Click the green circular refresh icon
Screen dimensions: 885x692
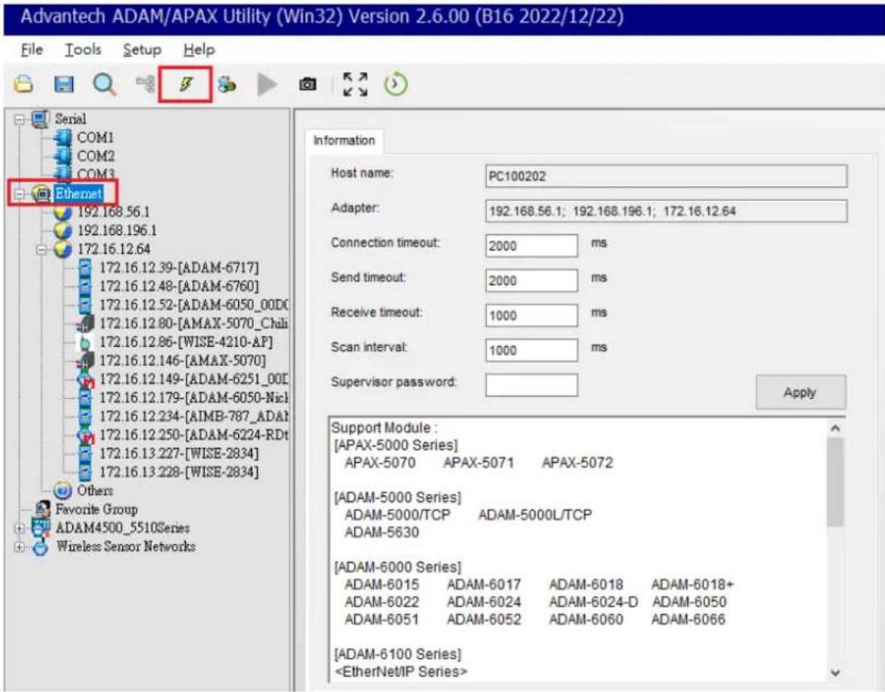click(396, 85)
